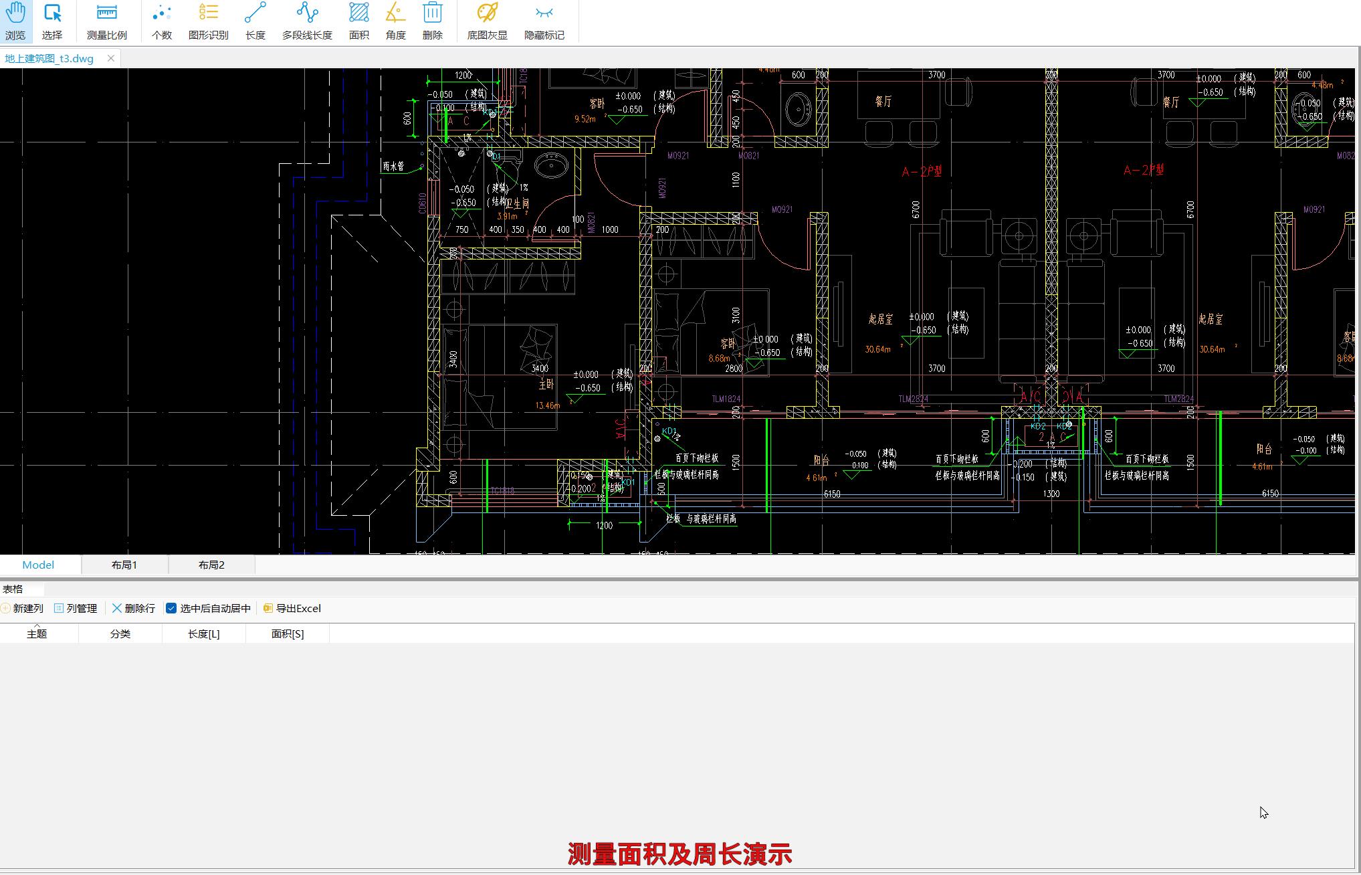This screenshot has width=1361, height=875.
Task: Select 多段线长度 polyline length tool
Action: pyautogui.click(x=307, y=20)
